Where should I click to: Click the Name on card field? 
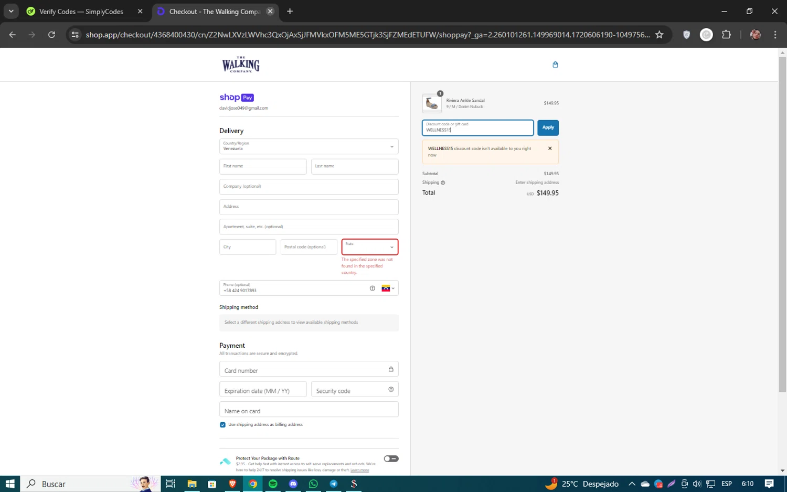pos(309,409)
